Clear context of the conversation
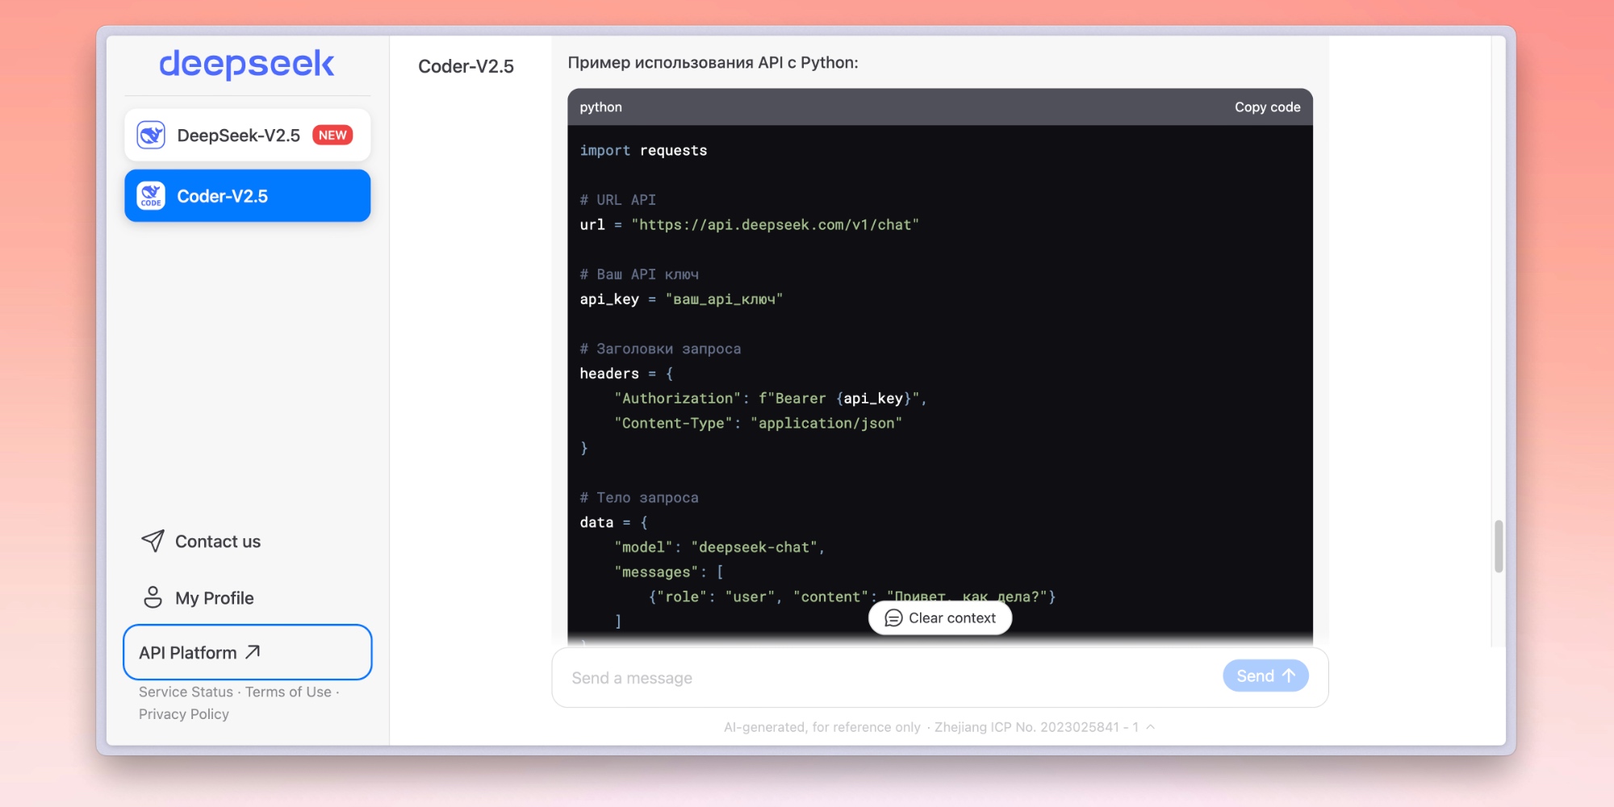Image resolution: width=1614 pixels, height=807 pixels. tap(940, 618)
